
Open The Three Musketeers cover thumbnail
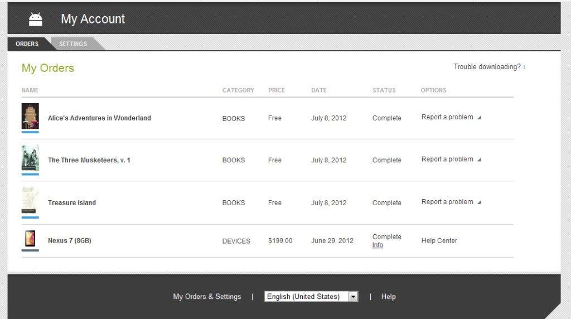pos(30,158)
